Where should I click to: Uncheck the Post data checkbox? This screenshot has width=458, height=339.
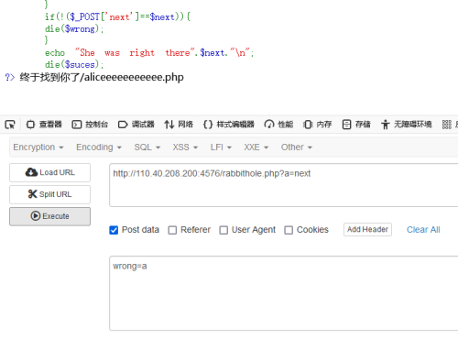coord(114,230)
